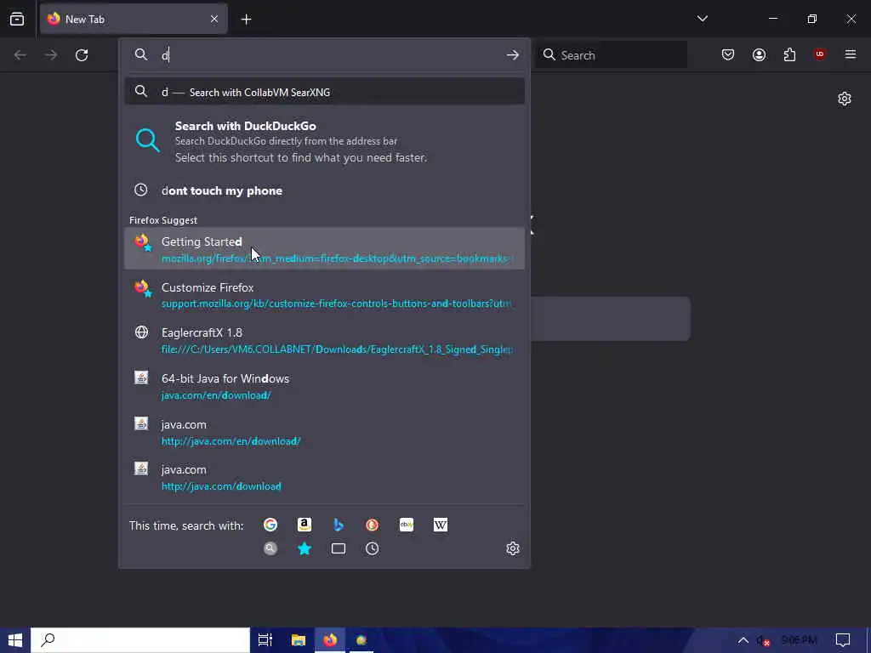Open the uBlock Origin extension icon
Image resolution: width=871 pixels, height=653 pixels.
(x=819, y=54)
